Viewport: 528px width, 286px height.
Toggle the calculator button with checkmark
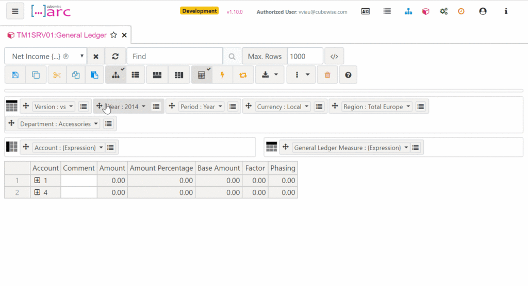(202, 75)
